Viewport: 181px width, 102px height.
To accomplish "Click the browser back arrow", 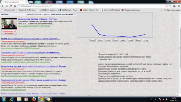I will click(2, 6).
